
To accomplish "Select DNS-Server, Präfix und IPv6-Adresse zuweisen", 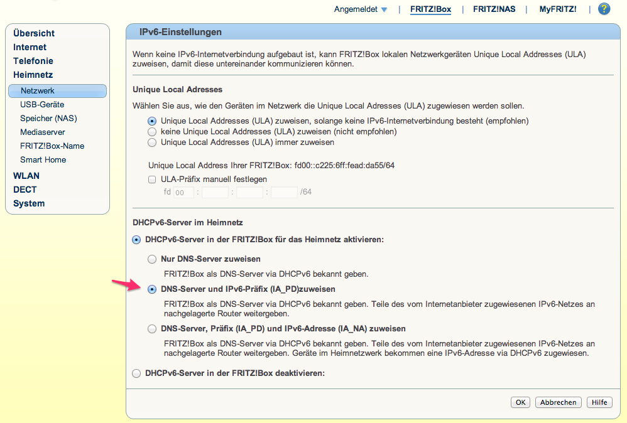I will coord(152,329).
